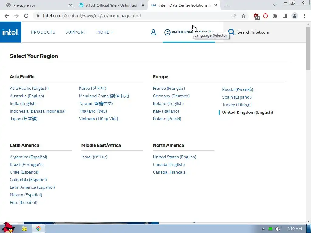Select Spain (Español)
This screenshot has width=311, height=233.
click(x=237, y=97)
